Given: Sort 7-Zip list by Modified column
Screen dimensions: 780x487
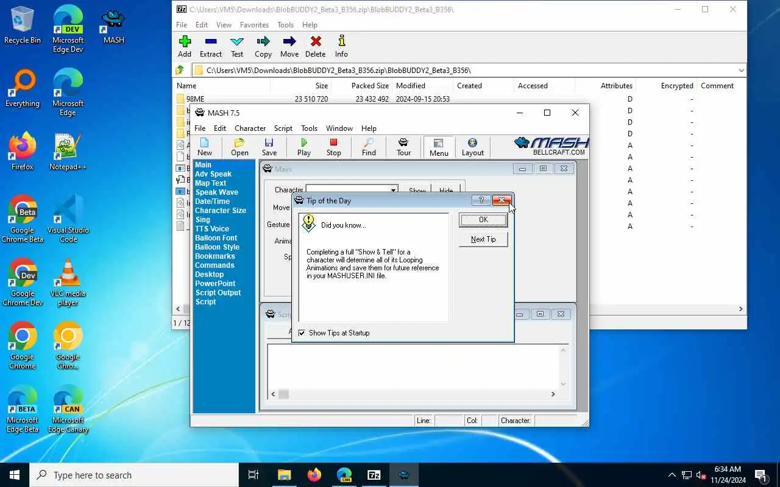Looking at the screenshot, I should tap(410, 86).
